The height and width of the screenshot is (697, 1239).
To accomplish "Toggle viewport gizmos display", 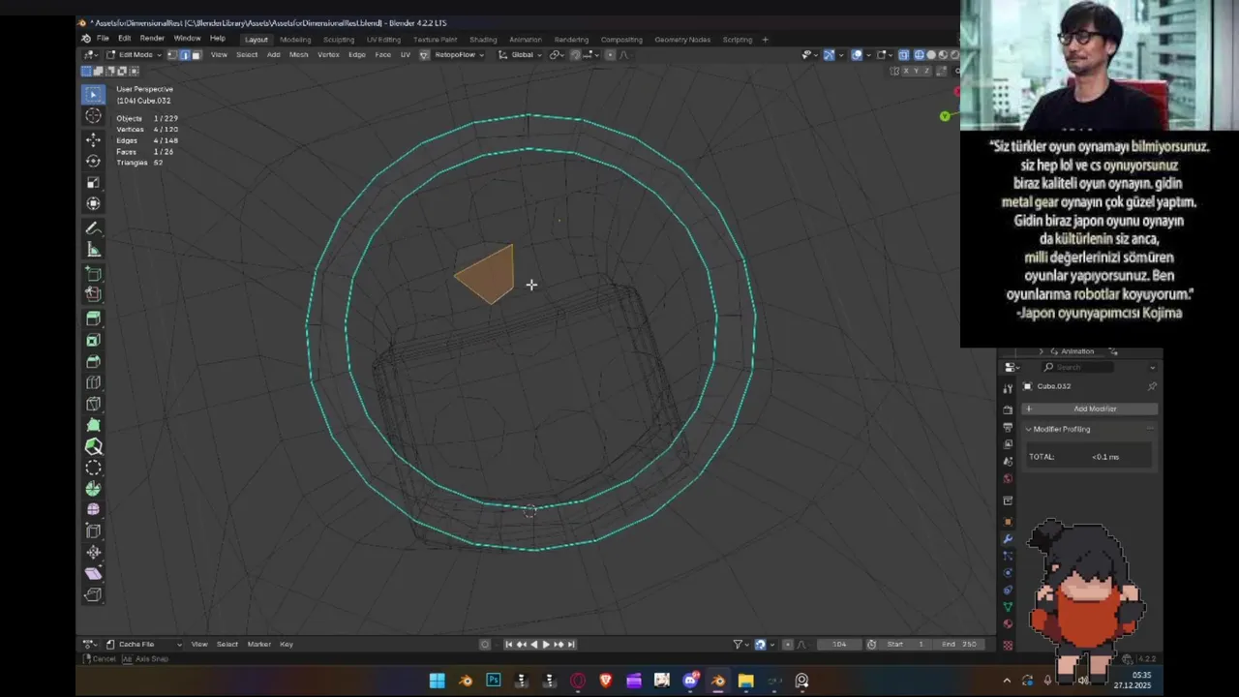I will click(829, 54).
